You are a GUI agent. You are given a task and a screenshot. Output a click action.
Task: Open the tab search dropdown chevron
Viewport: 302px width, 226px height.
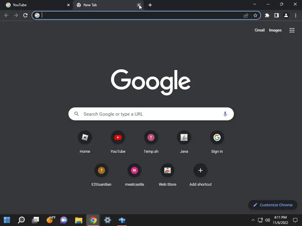pos(255,4)
